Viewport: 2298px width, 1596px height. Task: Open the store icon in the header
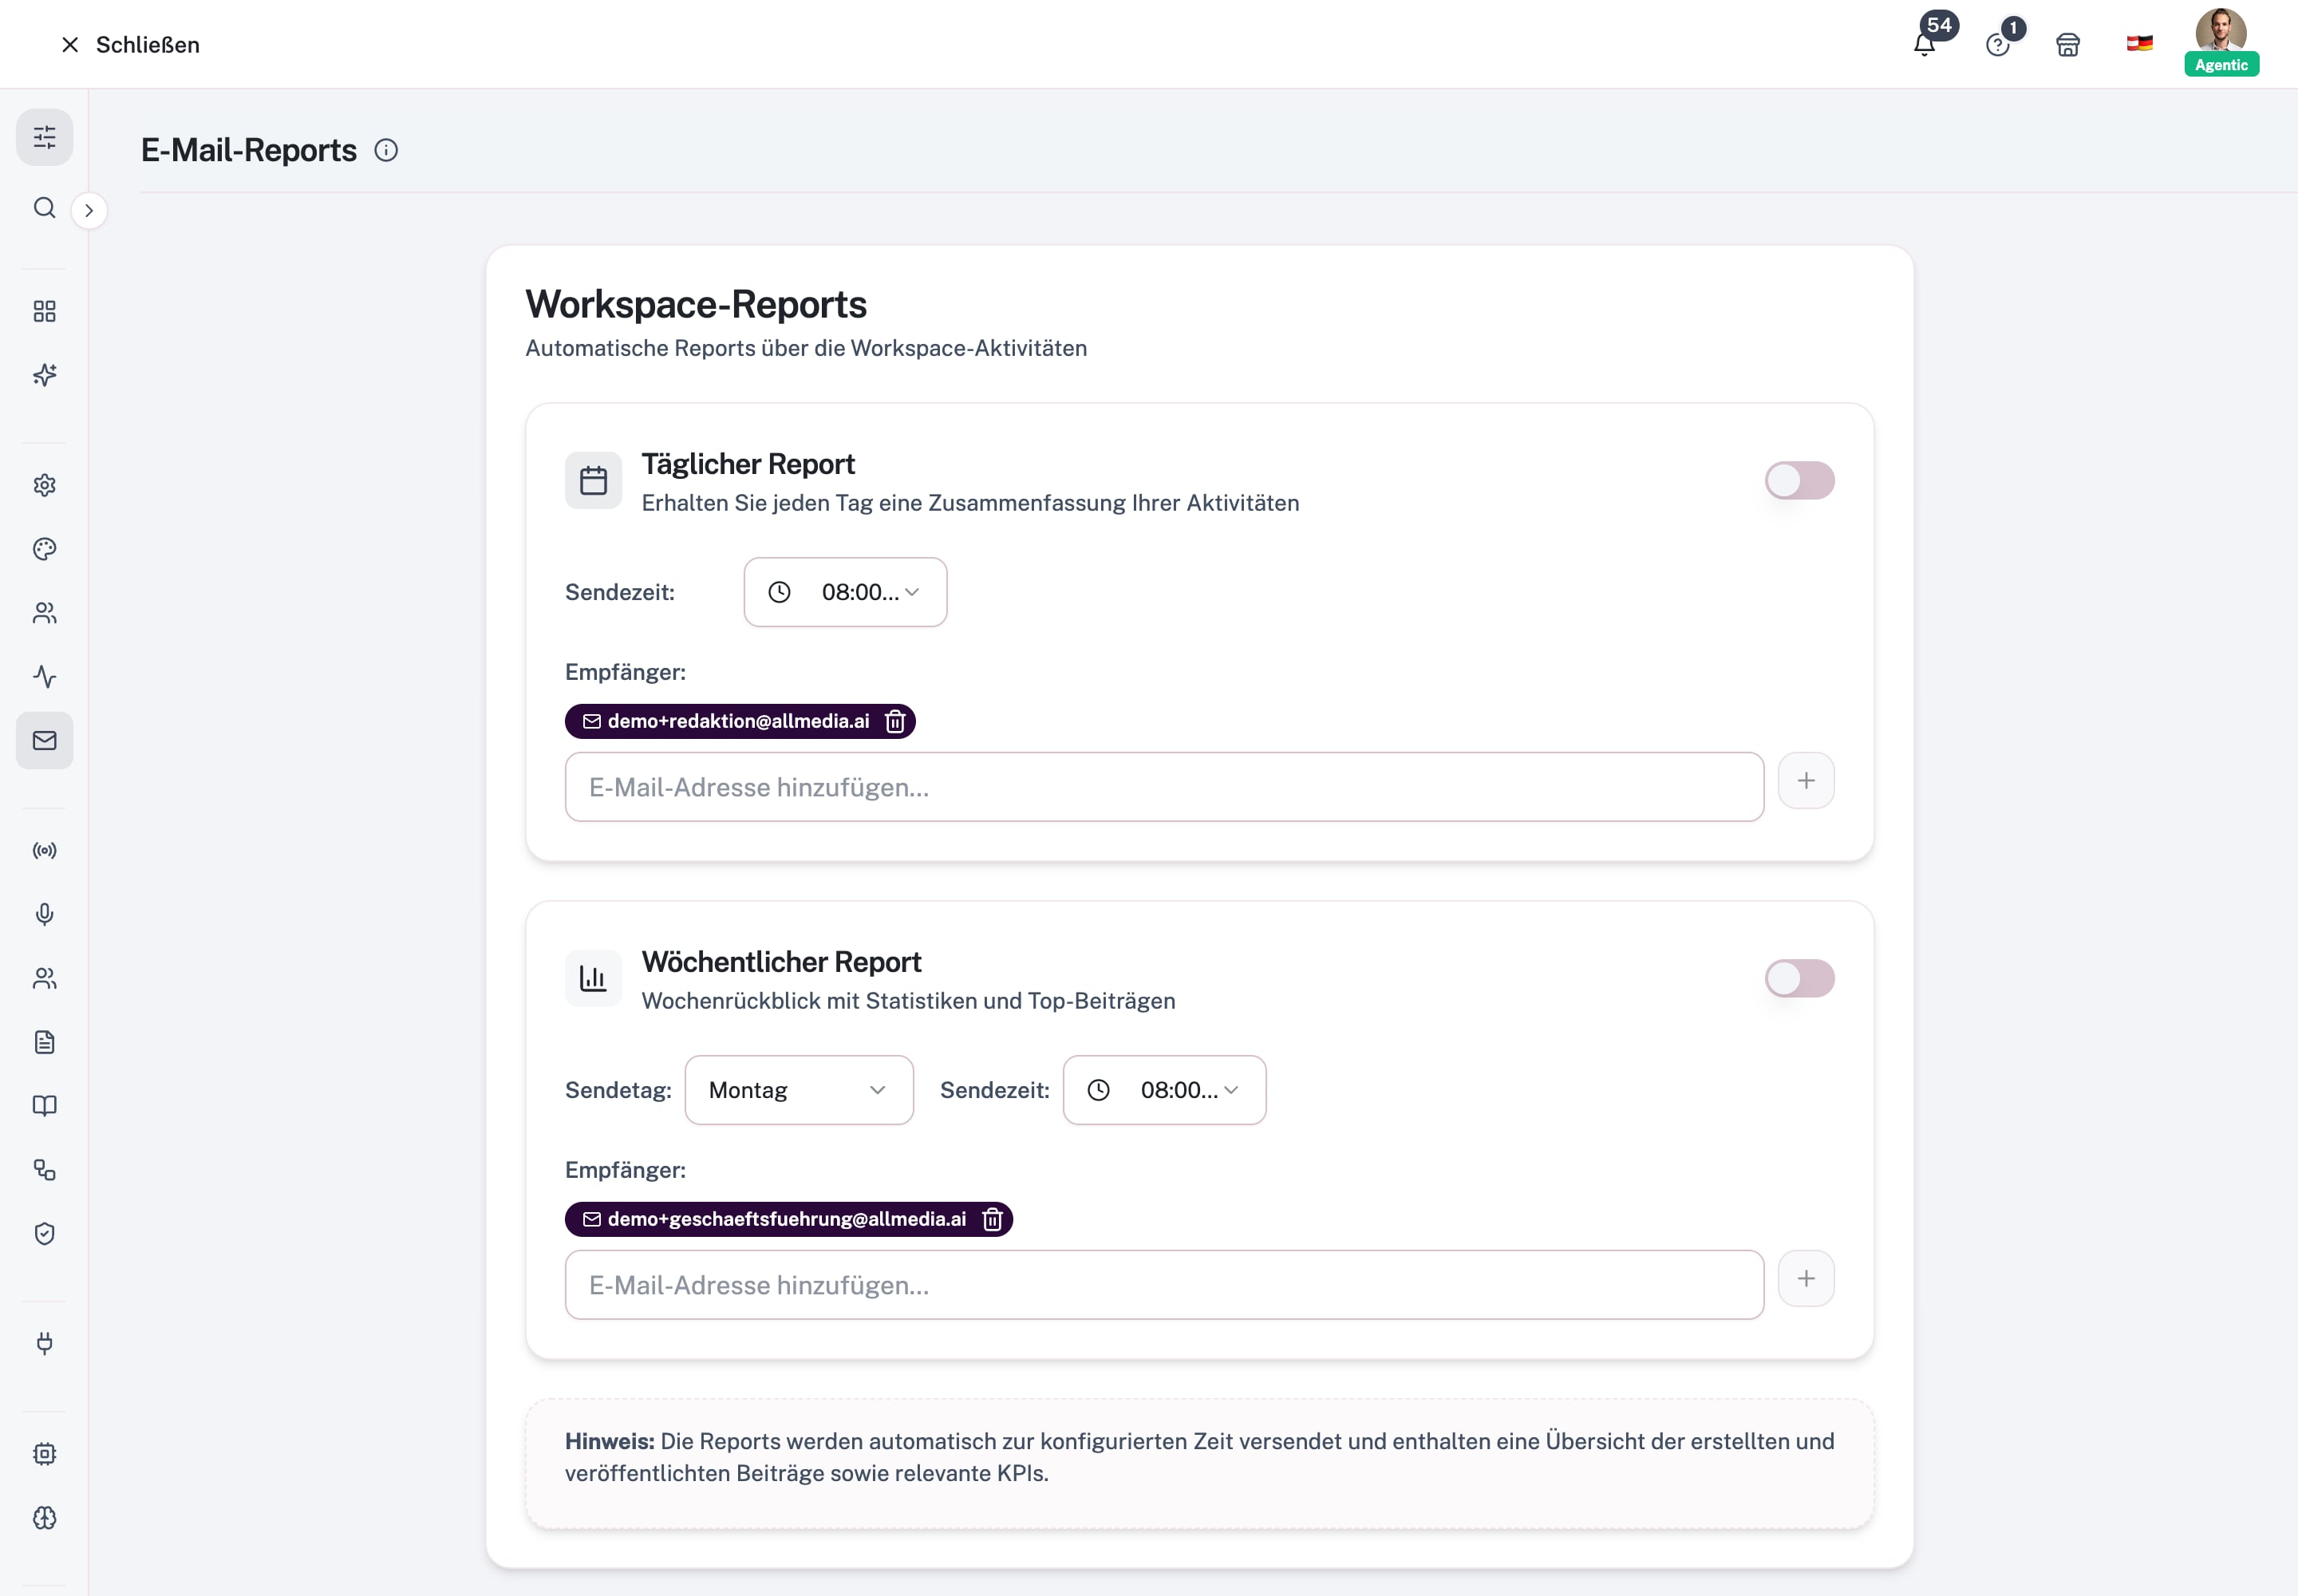2068,45
